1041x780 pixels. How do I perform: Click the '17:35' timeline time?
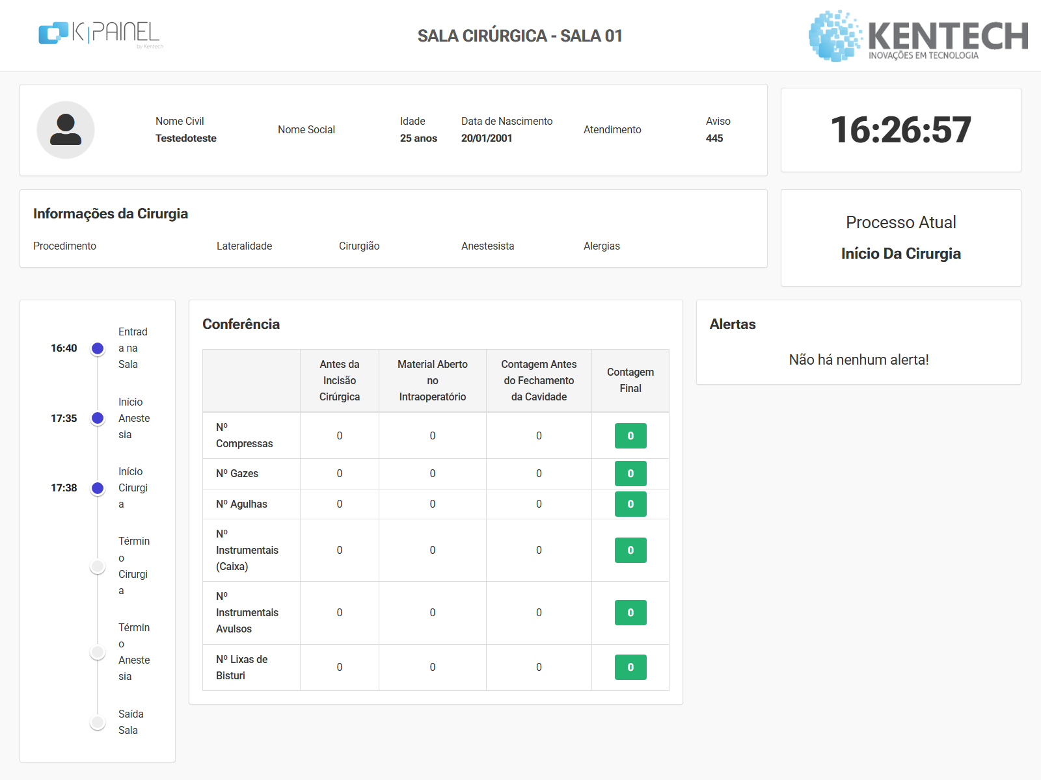point(64,418)
